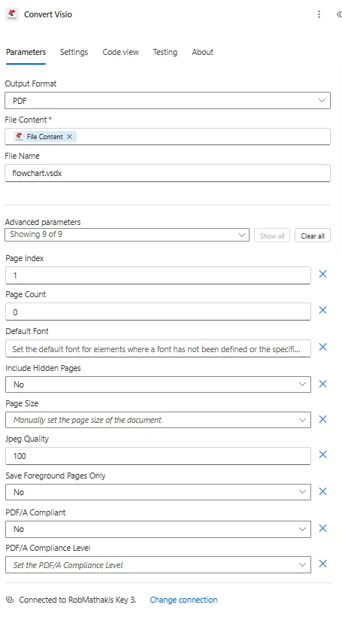Remove the Save Foreground Pages Only parameter

point(322,491)
